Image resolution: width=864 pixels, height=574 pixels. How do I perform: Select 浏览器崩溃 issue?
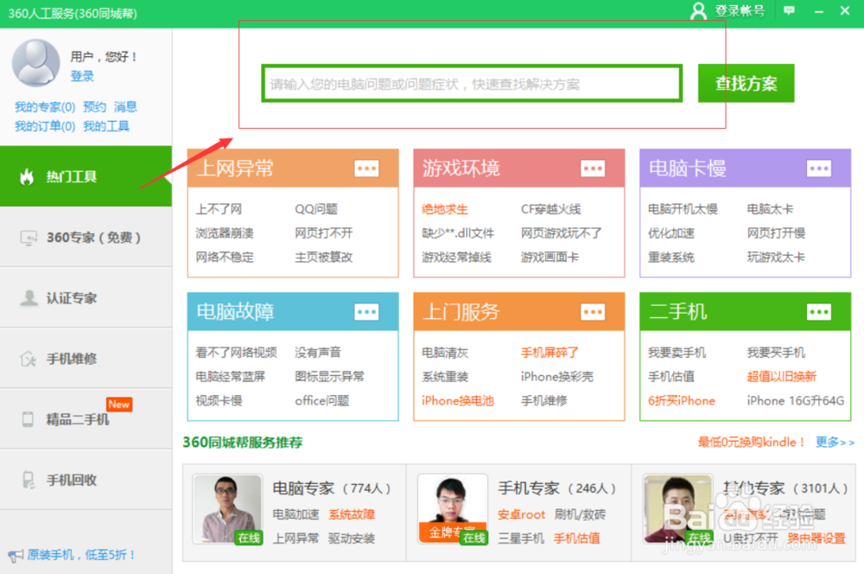(x=225, y=233)
